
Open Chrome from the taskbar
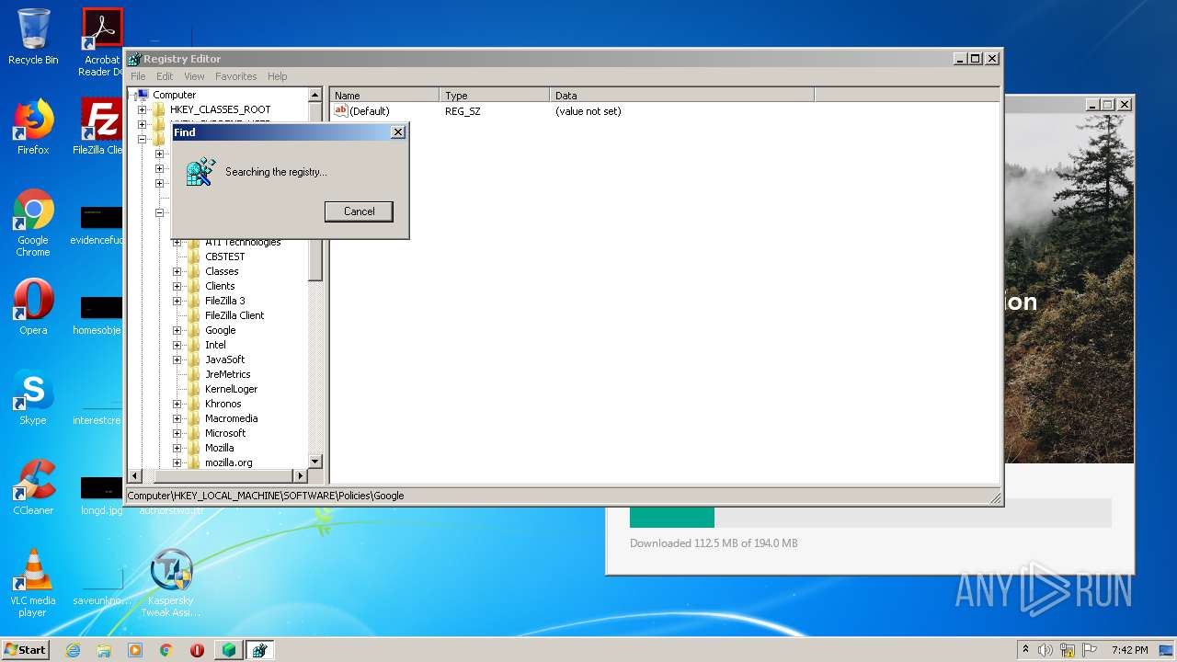click(166, 650)
